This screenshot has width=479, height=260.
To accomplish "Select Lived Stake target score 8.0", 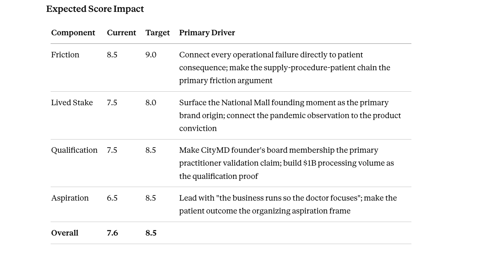I will point(151,103).
